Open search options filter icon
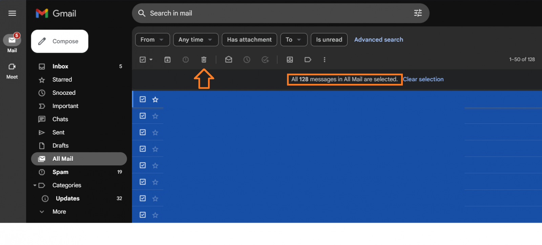Image resolution: width=542 pixels, height=245 pixels. click(418, 13)
